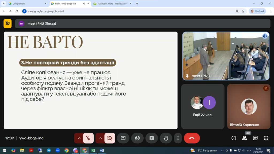Unmute the microphone
The width and height of the screenshot is (274, 154).
pyautogui.click(x=88, y=138)
